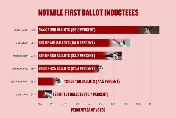Click the Bob Gibson photo thumbnail
This screenshot has width=176, height=118.
point(119,43)
